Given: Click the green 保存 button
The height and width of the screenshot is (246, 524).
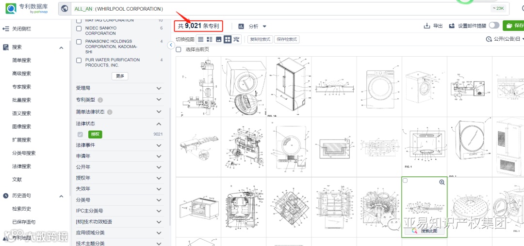Looking at the screenshot, I should [x=513, y=26].
